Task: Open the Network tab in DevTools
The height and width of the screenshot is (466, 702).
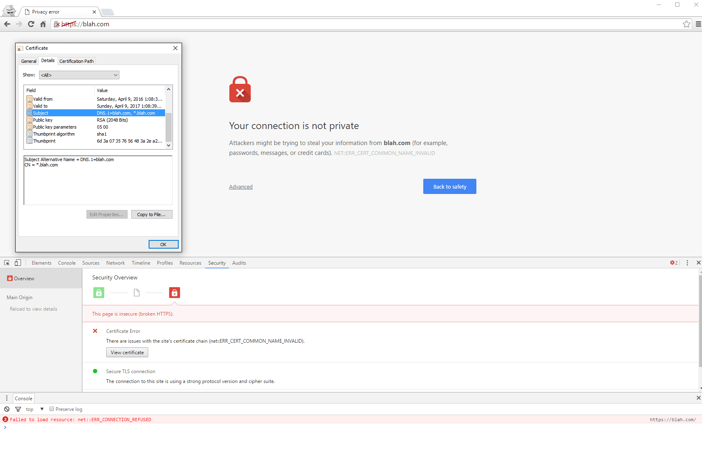Action: pyautogui.click(x=115, y=263)
